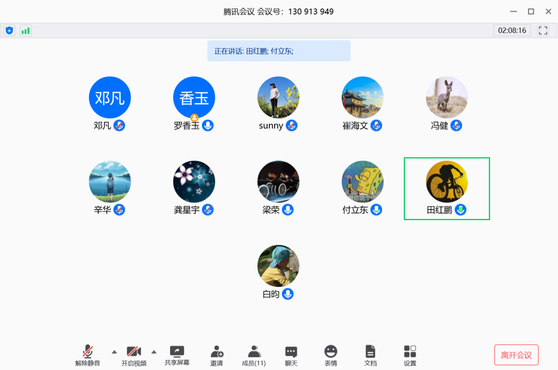Click the 离开会议 leave meeting button
The image size is (558, 370).
[x=516, y=355]
